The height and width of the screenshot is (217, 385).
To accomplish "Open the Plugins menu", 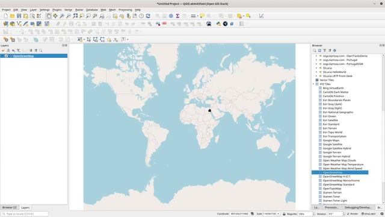I will pyautogui.click(x=57, y=10).
